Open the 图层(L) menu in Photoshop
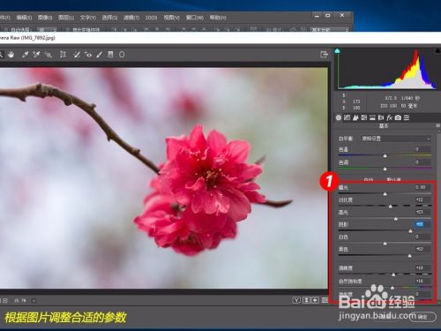Image resolution: width=441 pixels, height=331 pixels. [x=66, y=18]
